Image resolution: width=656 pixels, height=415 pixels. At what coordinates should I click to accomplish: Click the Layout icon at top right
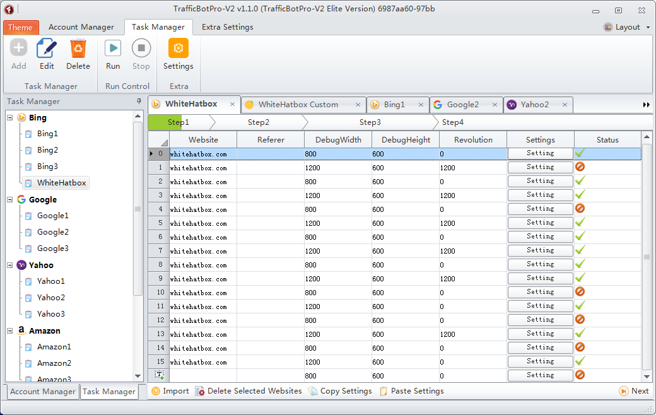pyautogui.click(x=608, y=27)
